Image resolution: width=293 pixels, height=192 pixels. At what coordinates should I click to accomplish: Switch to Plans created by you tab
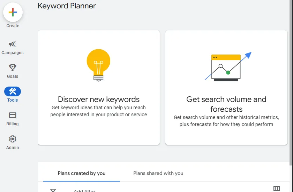tap(82, 173)
